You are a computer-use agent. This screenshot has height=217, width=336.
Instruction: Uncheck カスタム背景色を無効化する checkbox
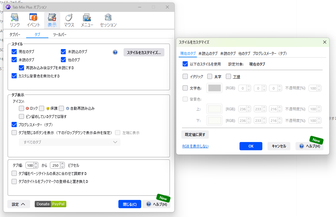(14, 76)
